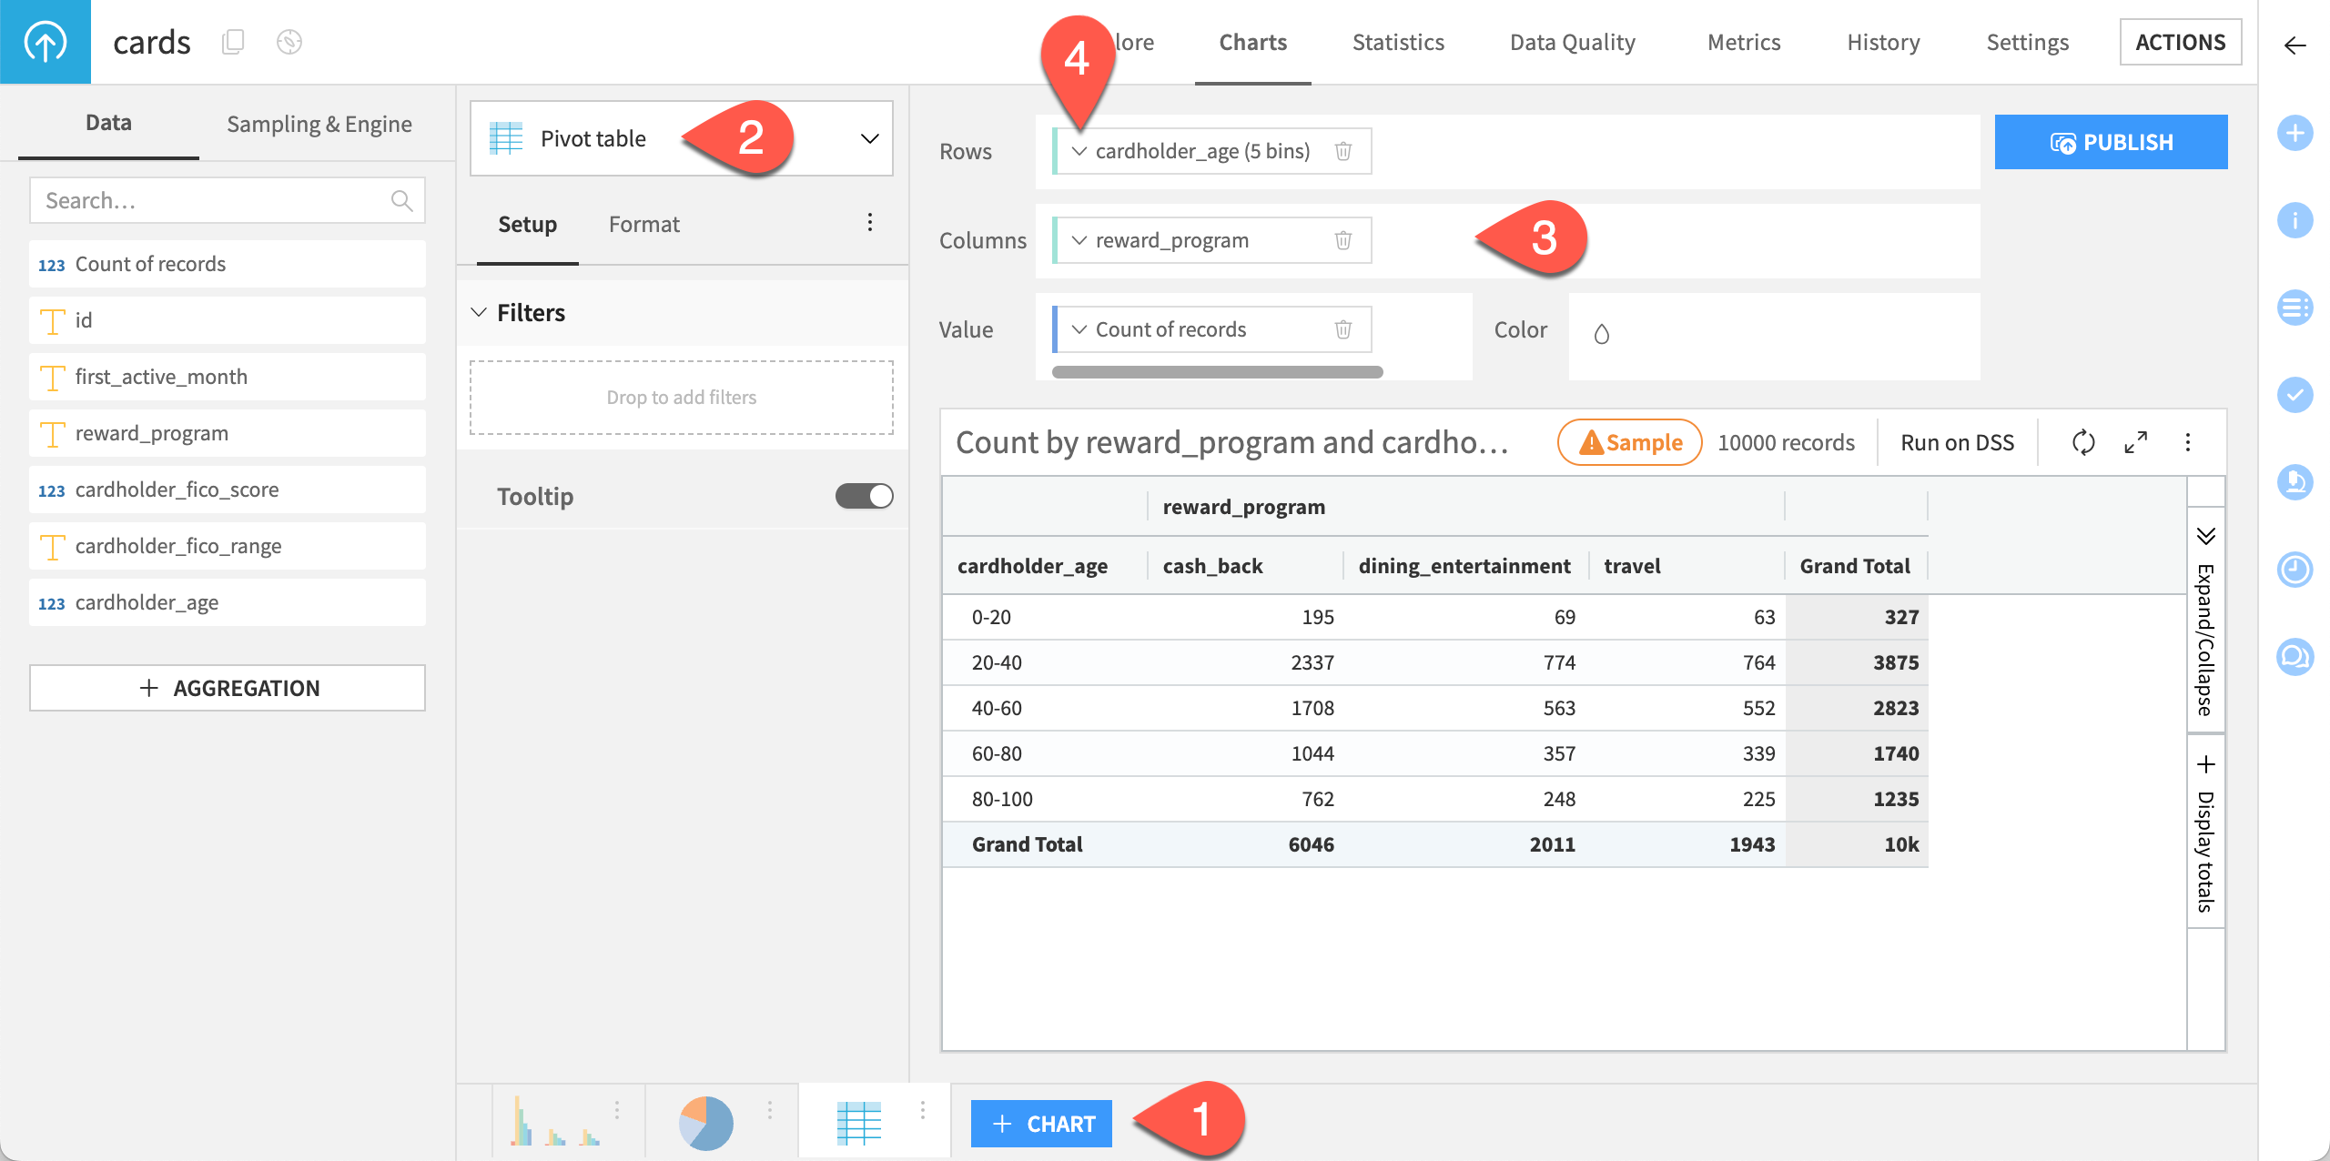The height and width of the screenshot is (1161, 2330).
Task: Switch to the Statistics tab
Action: (x=1398, y=43)
